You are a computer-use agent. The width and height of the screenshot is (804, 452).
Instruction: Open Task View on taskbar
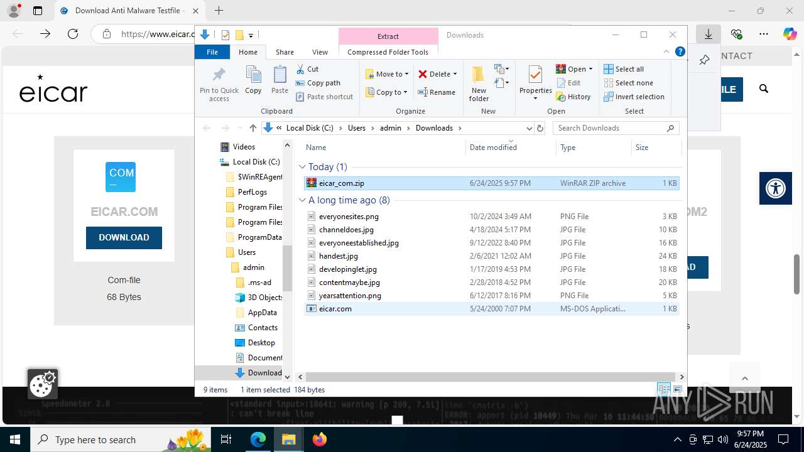[x=227, y=439]
